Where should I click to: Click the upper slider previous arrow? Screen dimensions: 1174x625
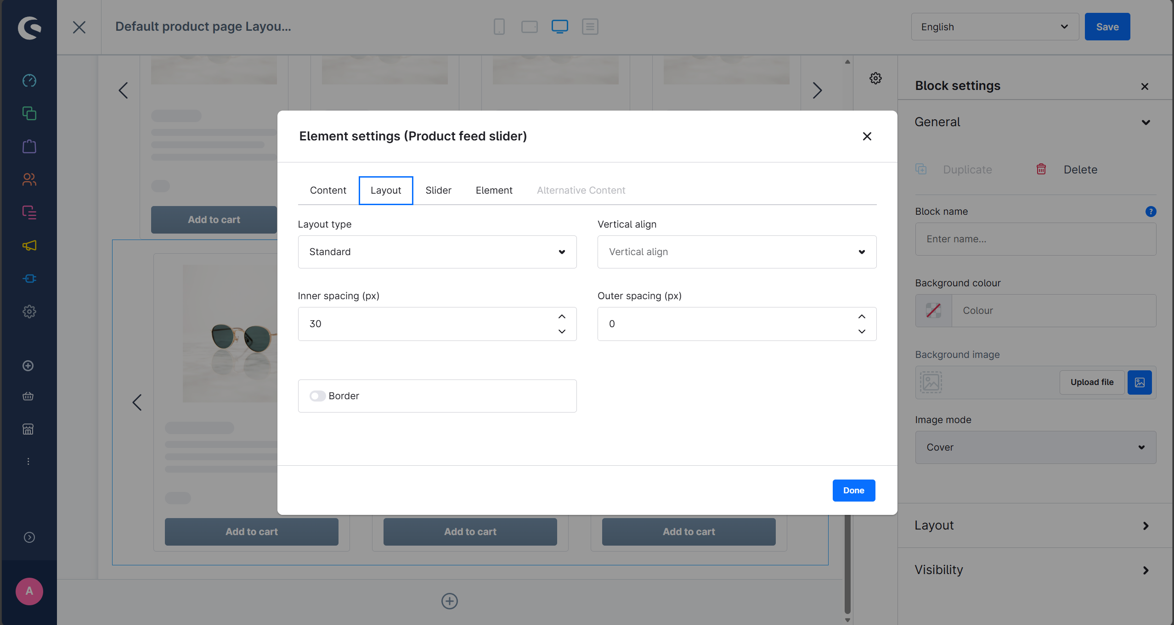click(x=123, y=90)
